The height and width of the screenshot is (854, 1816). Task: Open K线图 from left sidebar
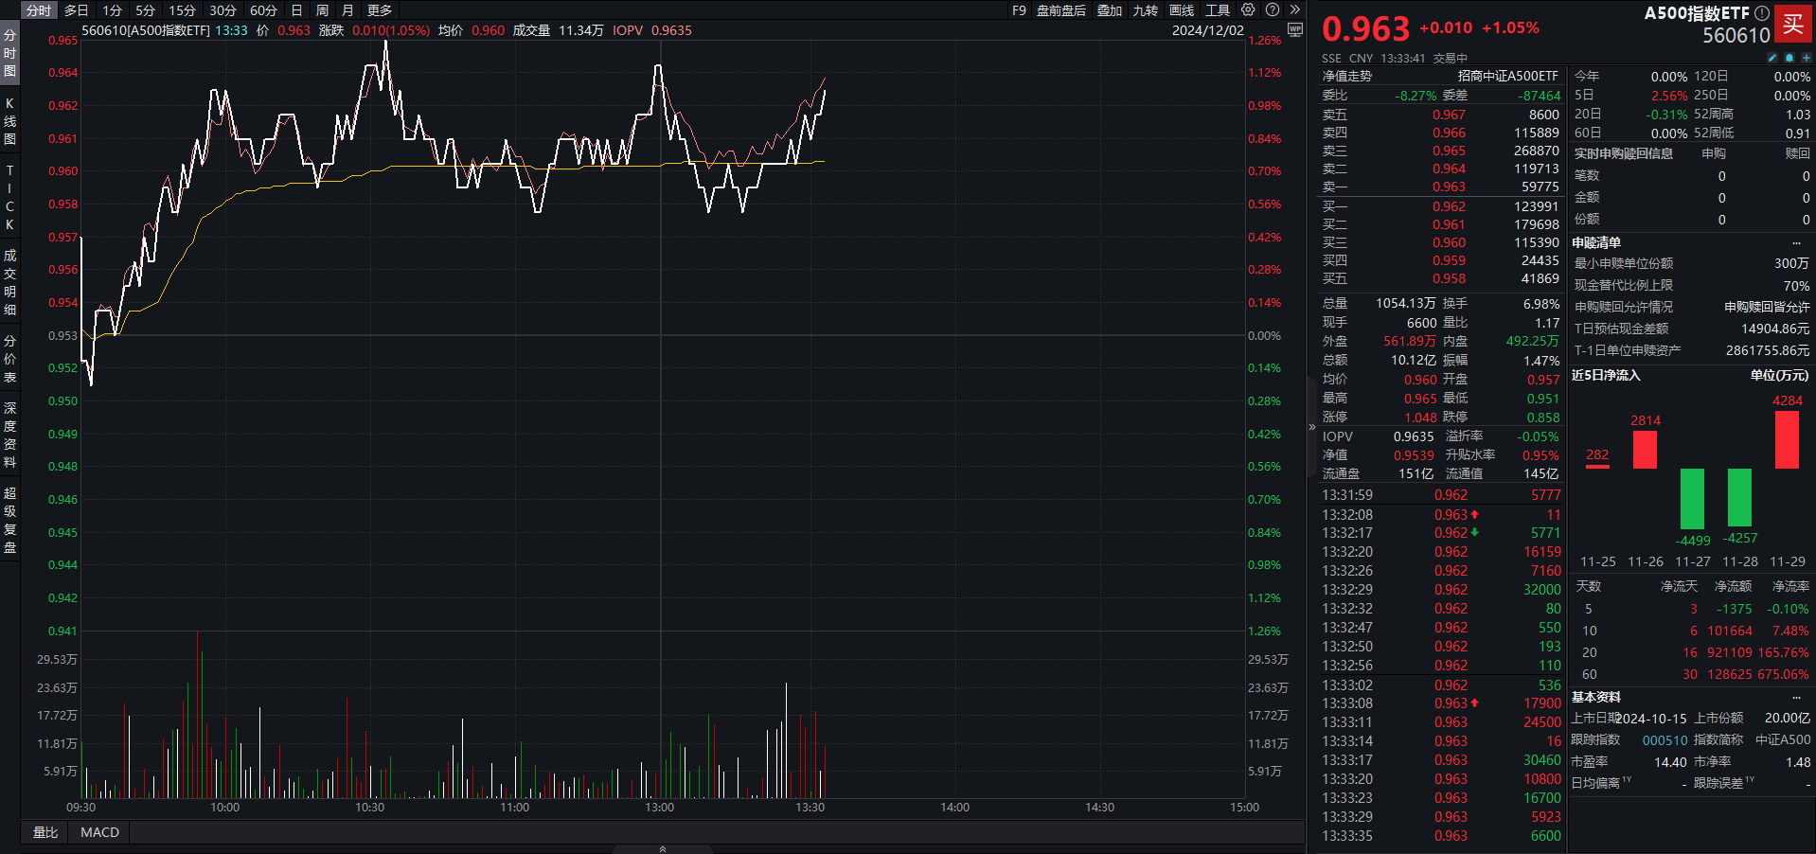click(x=9, y=121)
